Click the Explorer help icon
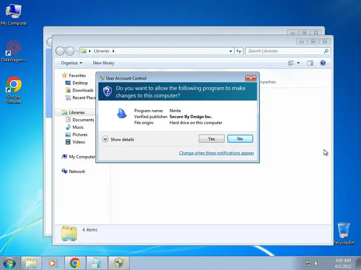The height and width of the screenshot is (270, 361). click(323, 63)
